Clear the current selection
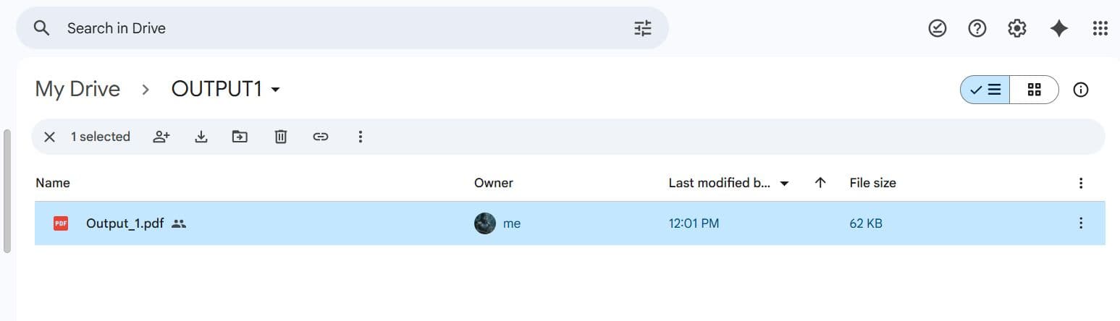Viewport: 1120px width, 321px height. 49,137
